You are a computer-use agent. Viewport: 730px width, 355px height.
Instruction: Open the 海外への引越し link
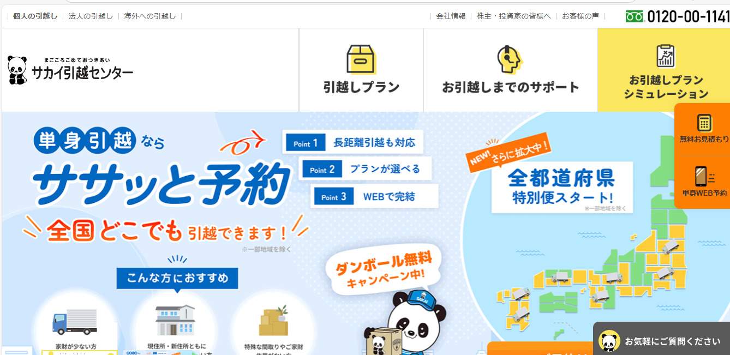pyautogui.click(x=150, y=16)
